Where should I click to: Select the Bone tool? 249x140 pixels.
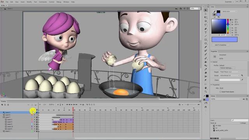[x=206, y=58]
